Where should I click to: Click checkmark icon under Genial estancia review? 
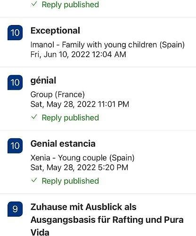[x=34, y=180]
